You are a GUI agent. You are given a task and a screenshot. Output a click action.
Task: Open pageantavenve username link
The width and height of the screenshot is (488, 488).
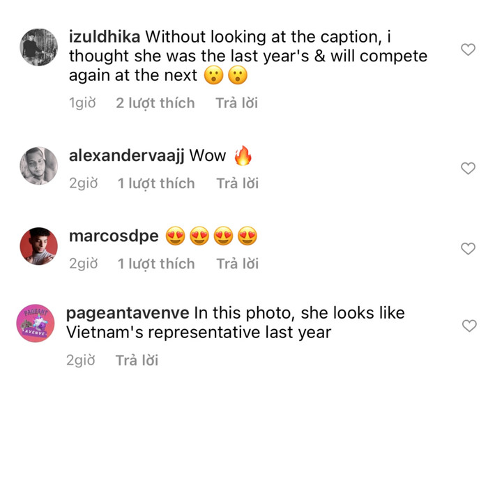pyautogui.click(x=128, y=313)
